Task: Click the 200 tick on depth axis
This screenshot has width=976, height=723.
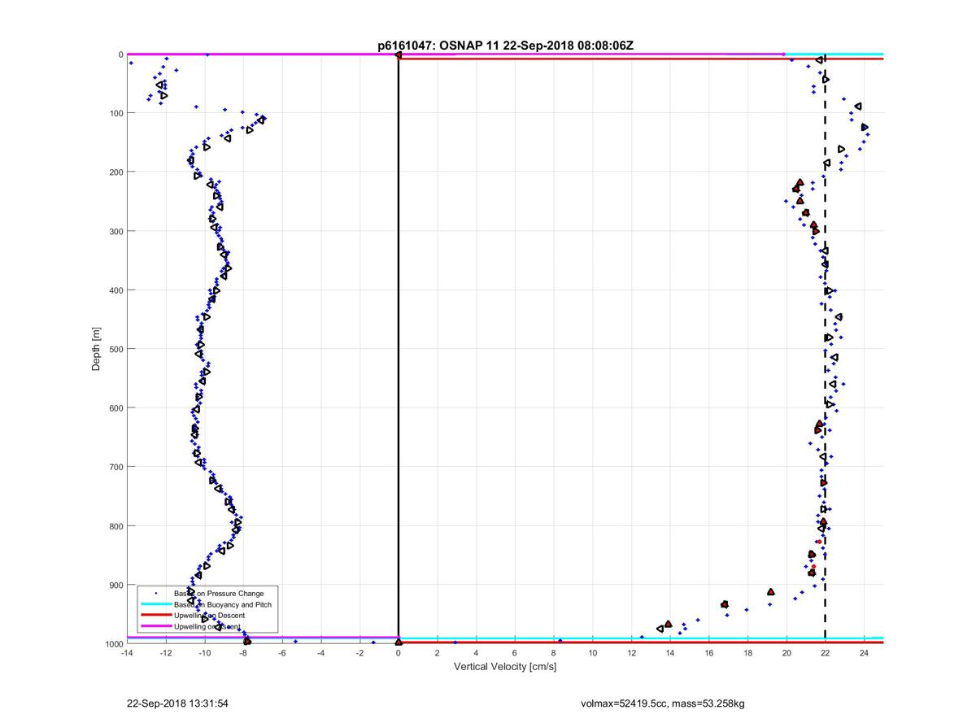Action: [x=115, y=172]
